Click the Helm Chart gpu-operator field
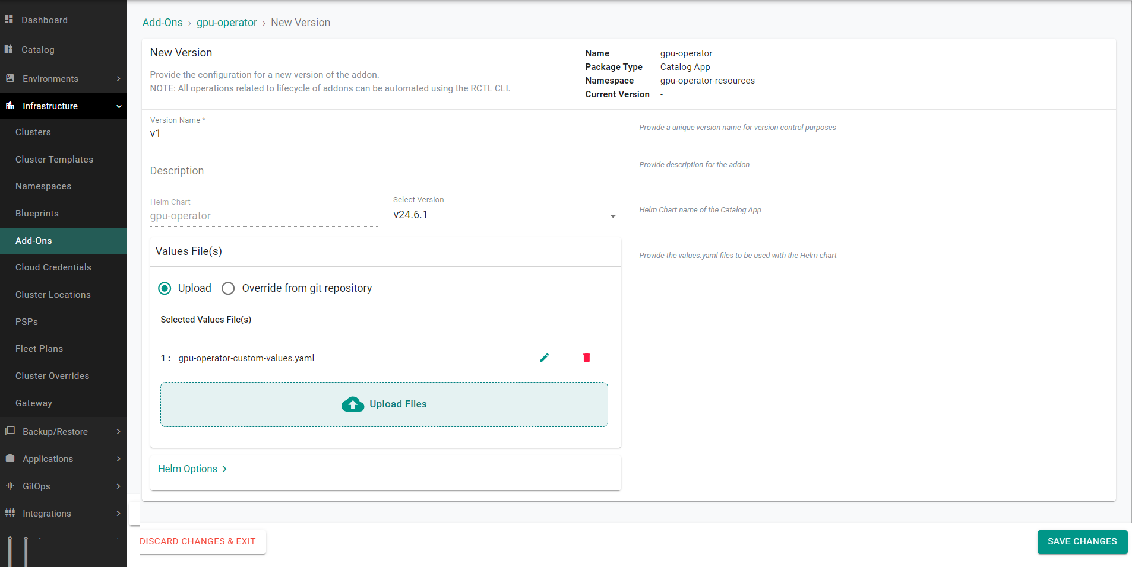 264,216
